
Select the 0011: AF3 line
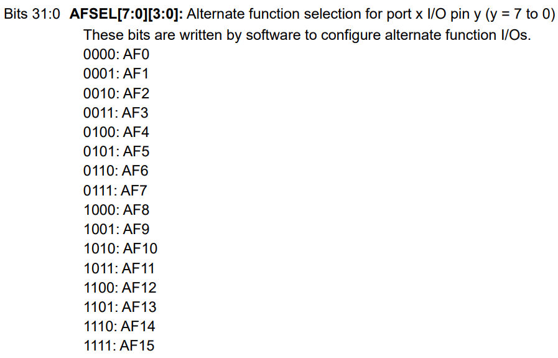coord(116,113)
